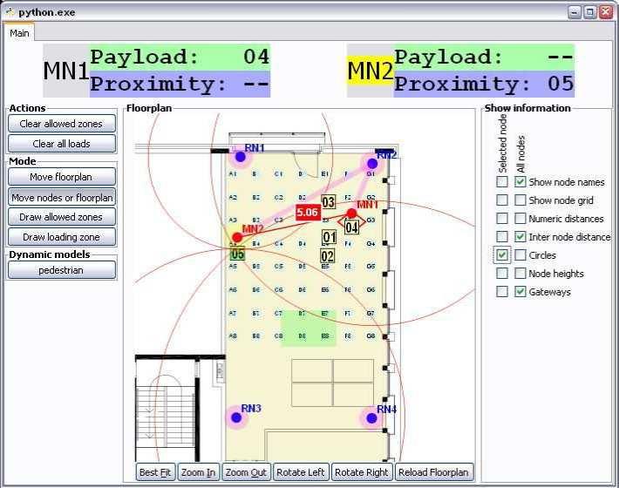Rotate the floorplan with Rotate Right
The width and height of the screenshot is (619, 488).
click(x=362, y=471)
